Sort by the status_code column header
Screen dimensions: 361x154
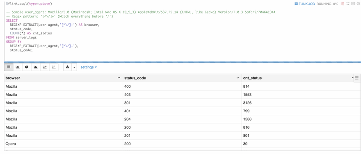(x=135, y=78)
